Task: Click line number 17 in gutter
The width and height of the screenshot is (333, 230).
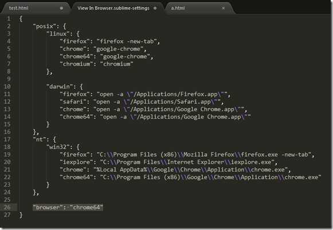Action: coord(7,139)
